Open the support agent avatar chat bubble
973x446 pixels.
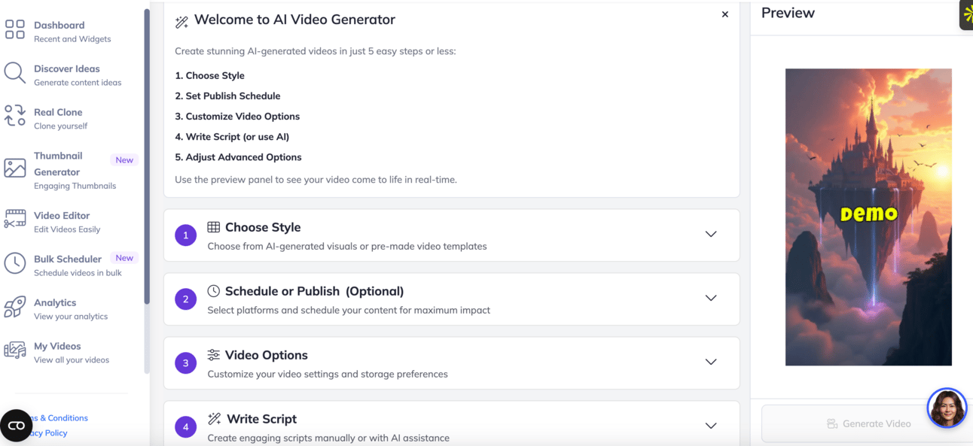click(x=947, y=408)
